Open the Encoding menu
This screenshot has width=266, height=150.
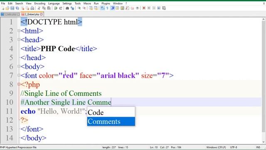(40, 3)
